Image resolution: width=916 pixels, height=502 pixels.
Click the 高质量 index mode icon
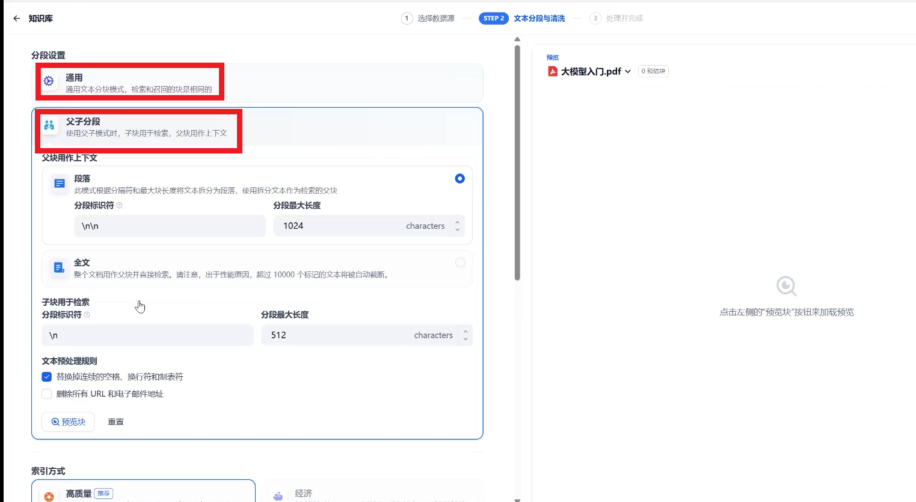(x=49, y=496)
